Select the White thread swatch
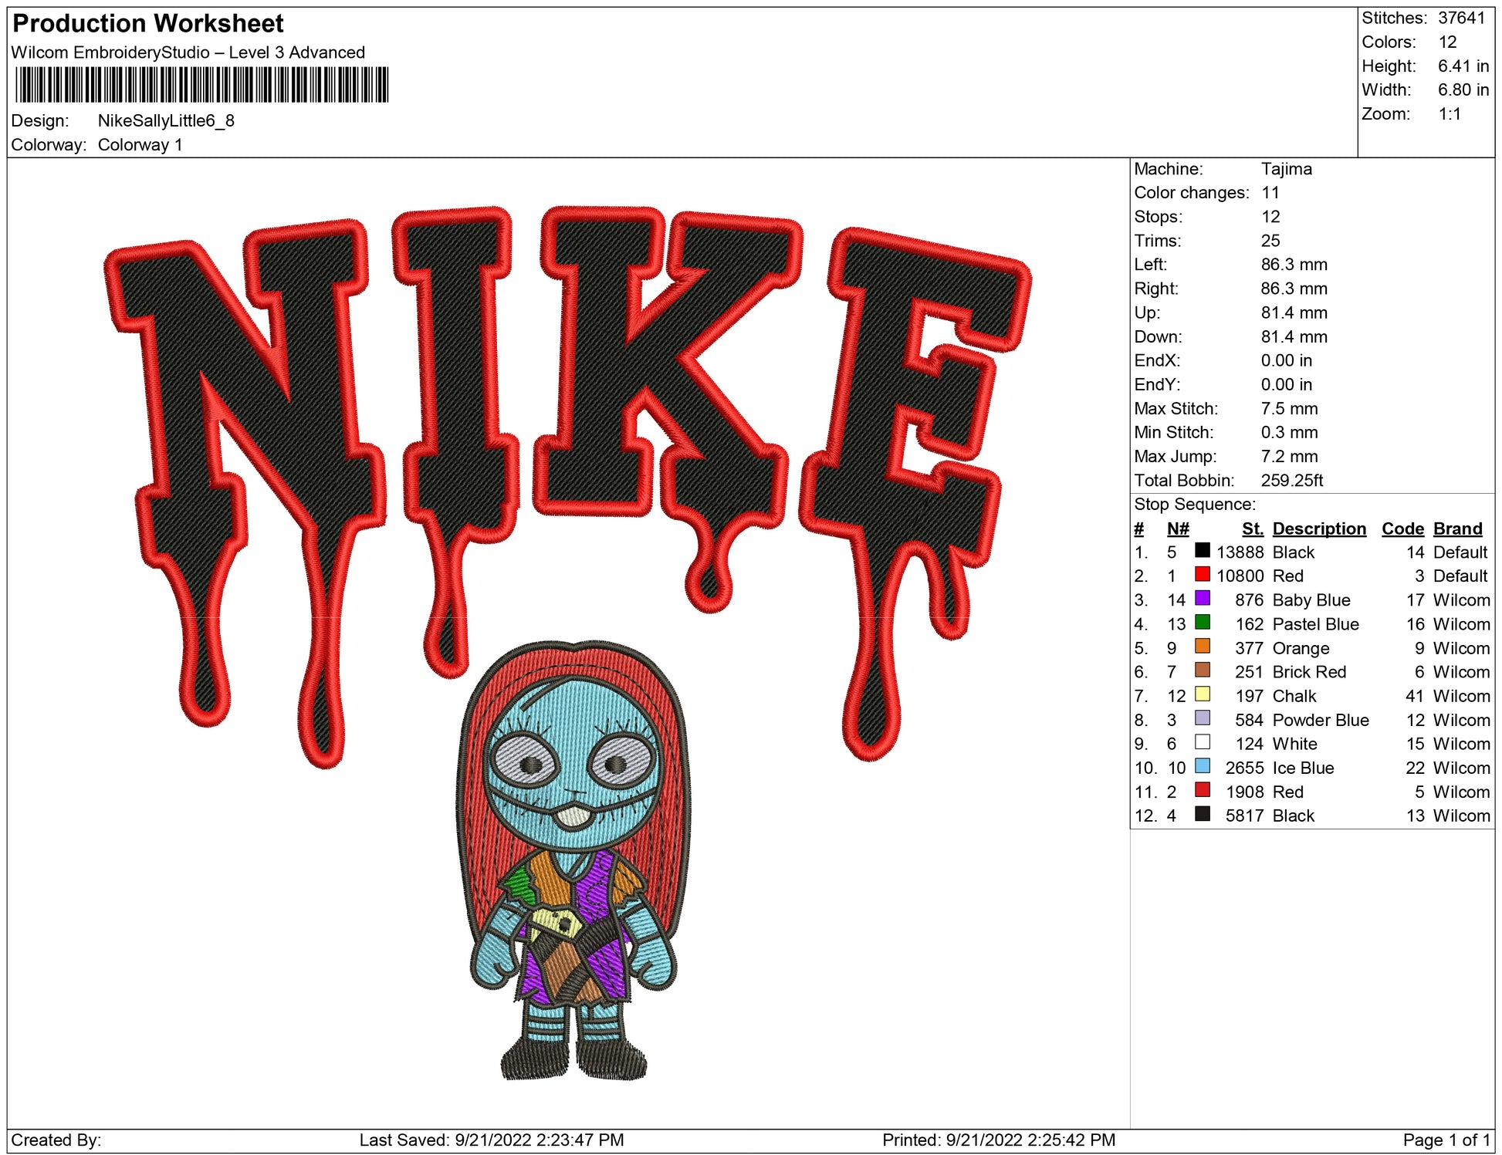1502x1155 pixels. (x=1202, y=741)
